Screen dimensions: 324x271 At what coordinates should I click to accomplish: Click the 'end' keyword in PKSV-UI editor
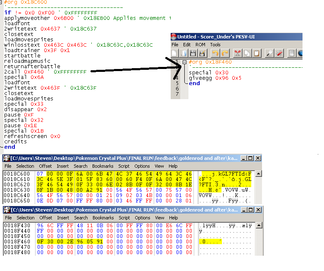[x=194, y=83]
